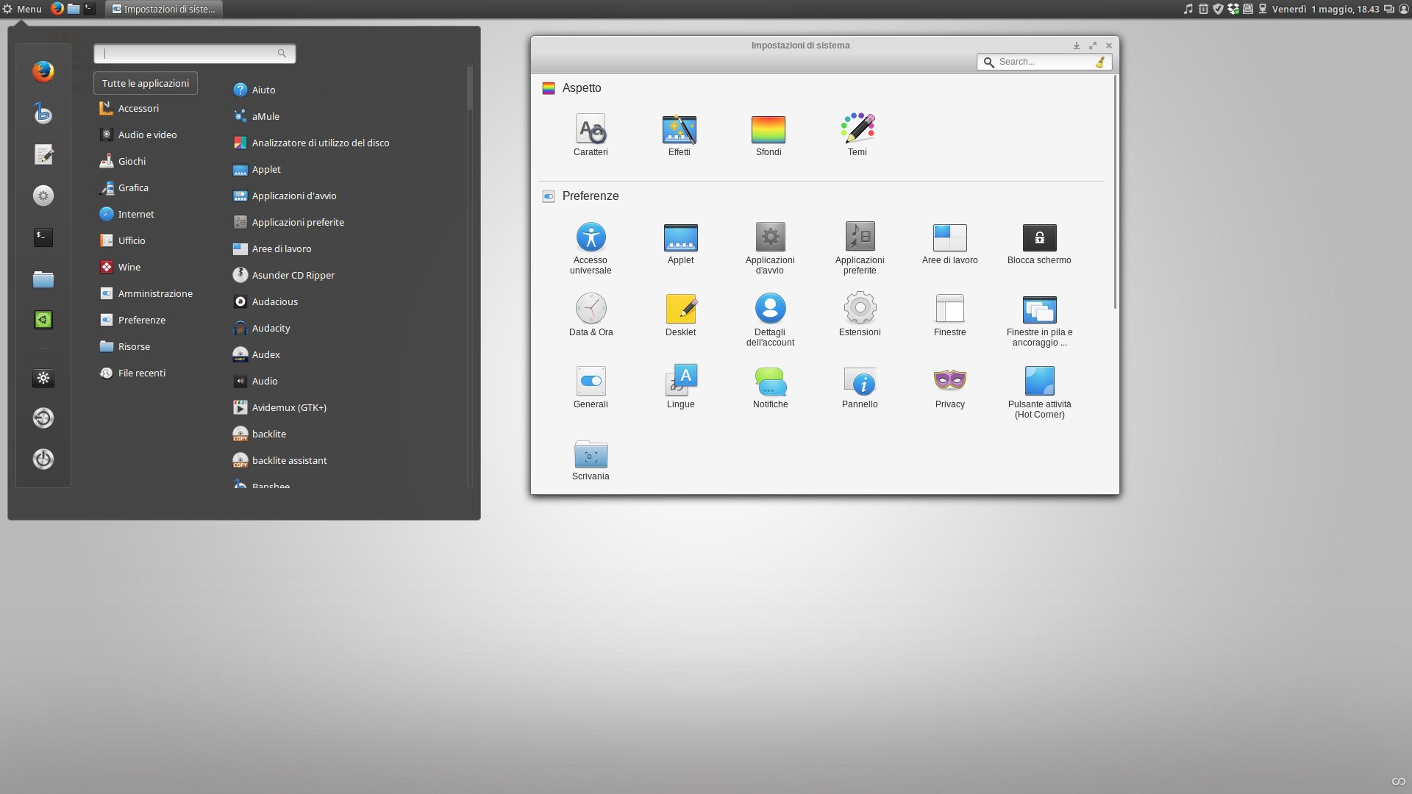Click the date and time in panel

click(1325, 9)
